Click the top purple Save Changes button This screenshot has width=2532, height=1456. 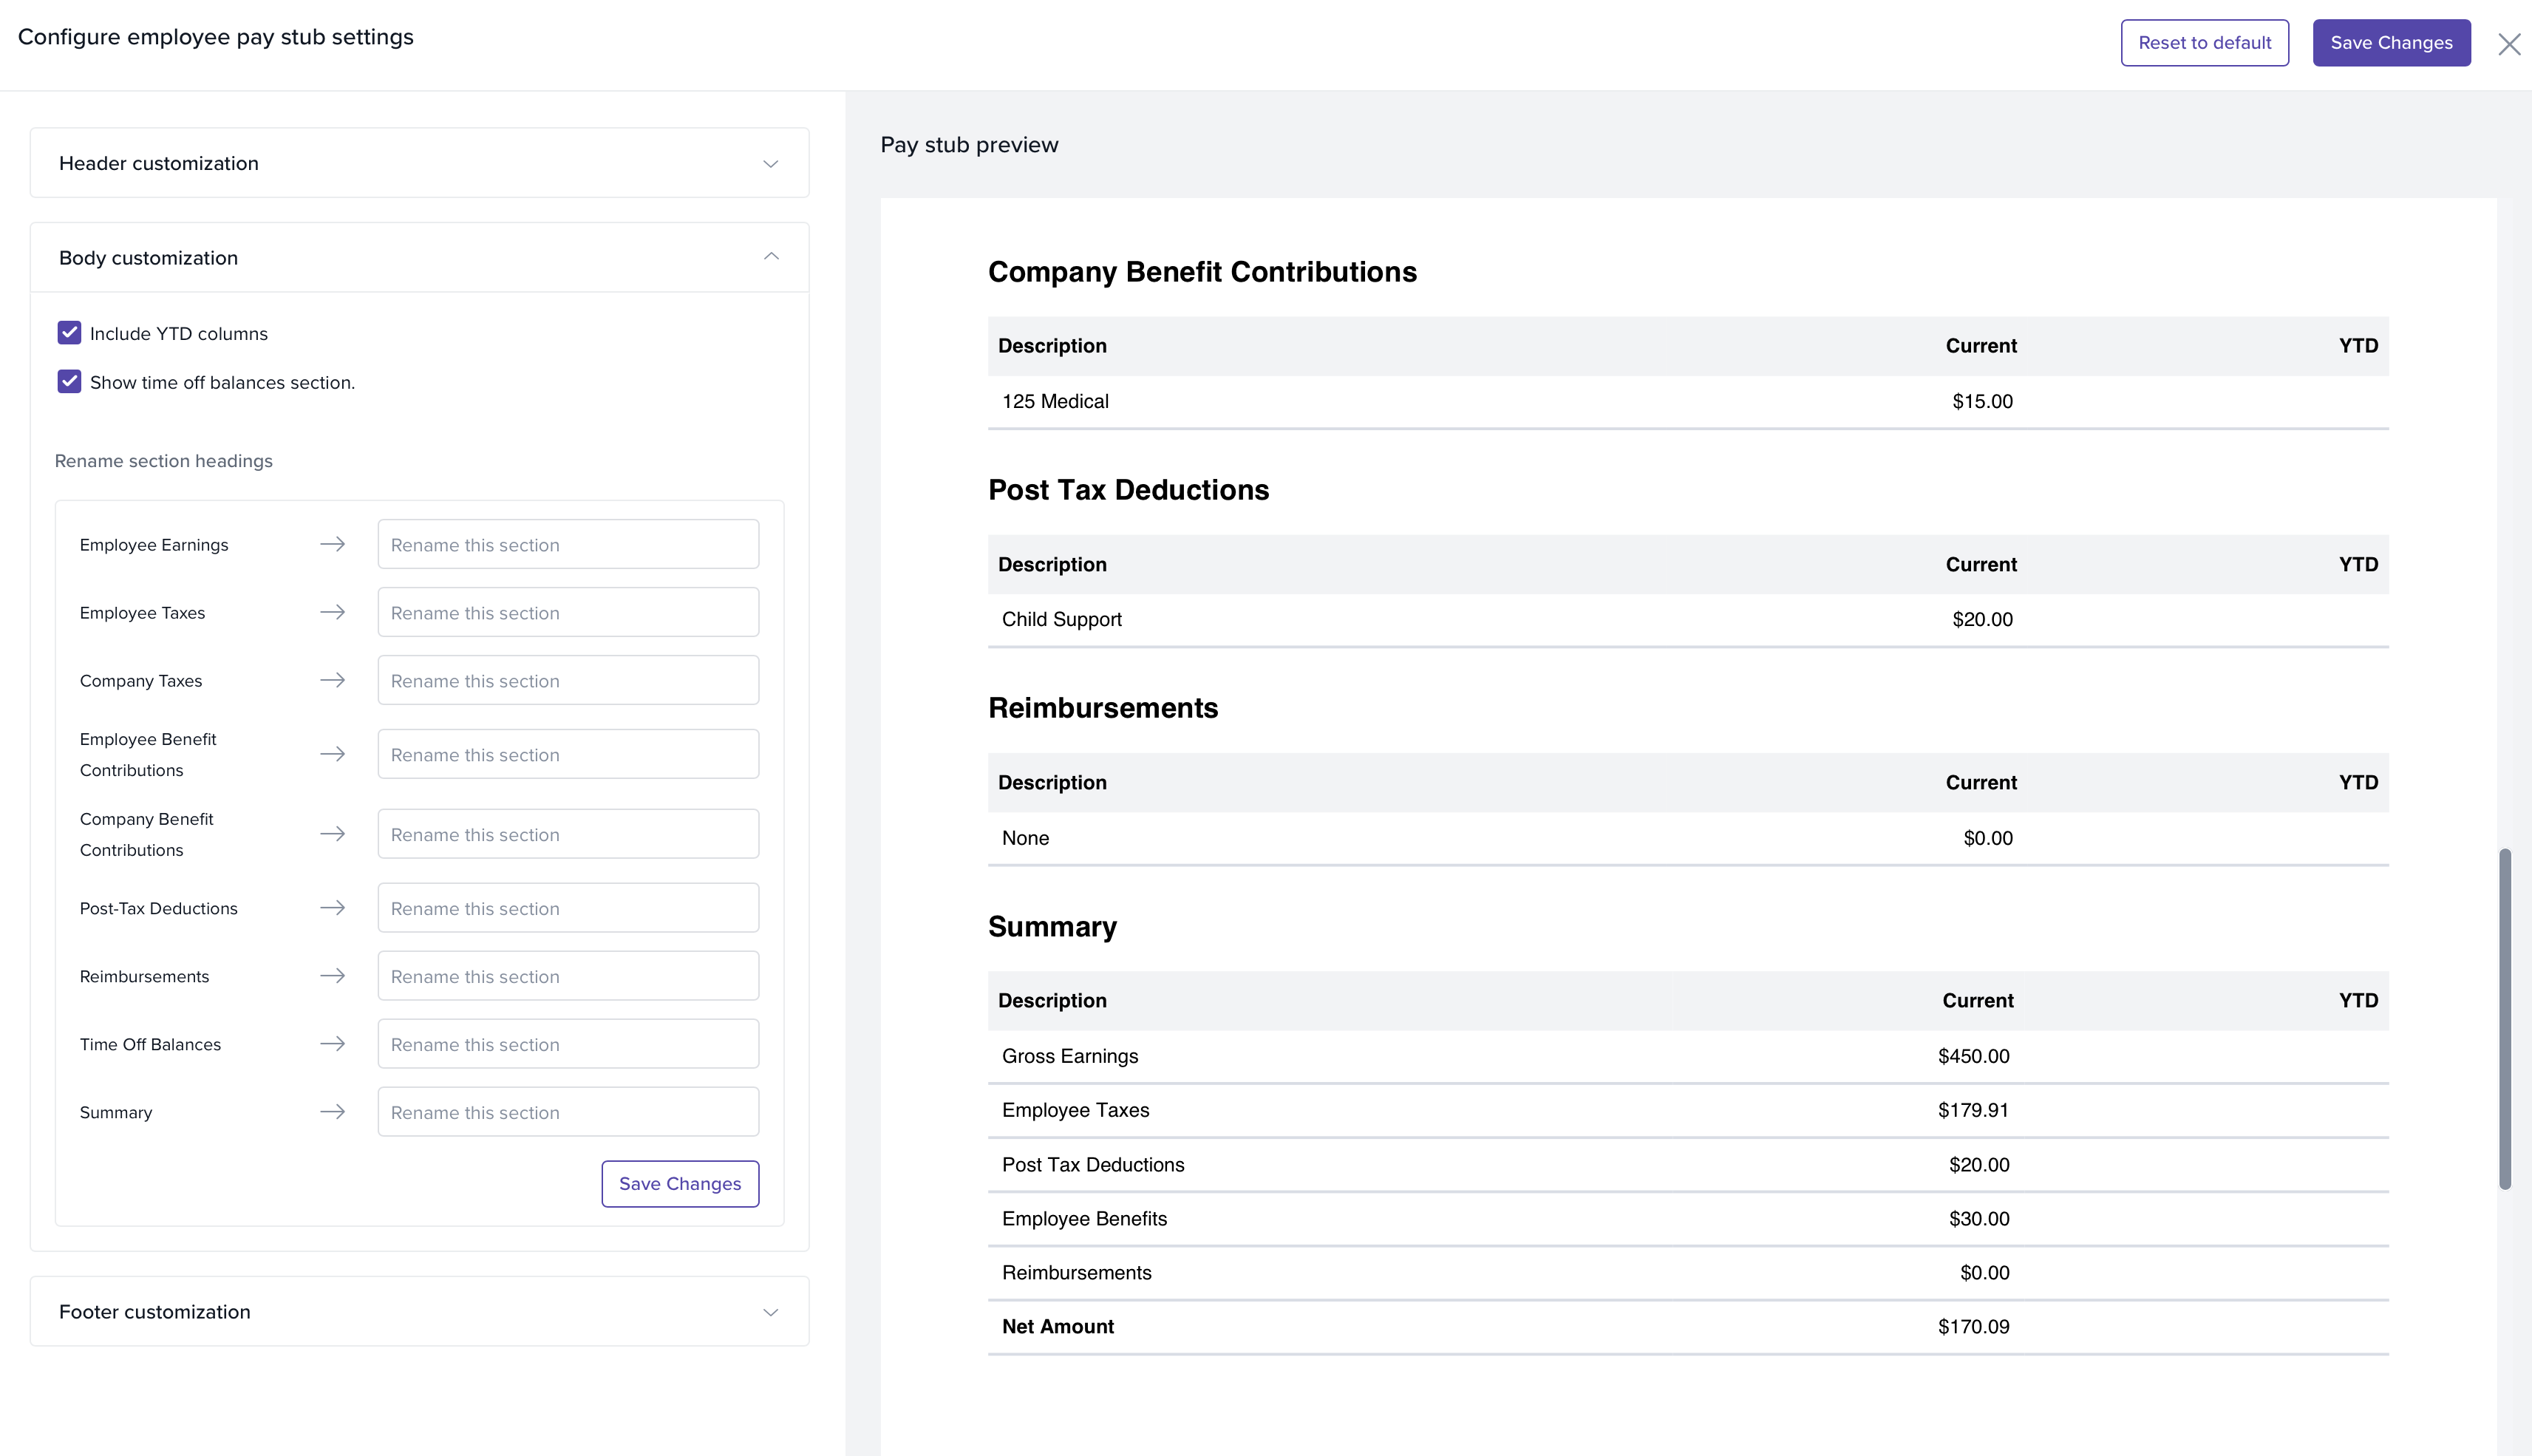click(x=2390, y=43)
